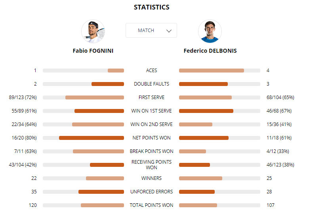Image resolution: width=309 pixels, height=214 pixels.
Task: Click Fognini's FIRST SERVE percentage bar
Action: pos(83,97)
